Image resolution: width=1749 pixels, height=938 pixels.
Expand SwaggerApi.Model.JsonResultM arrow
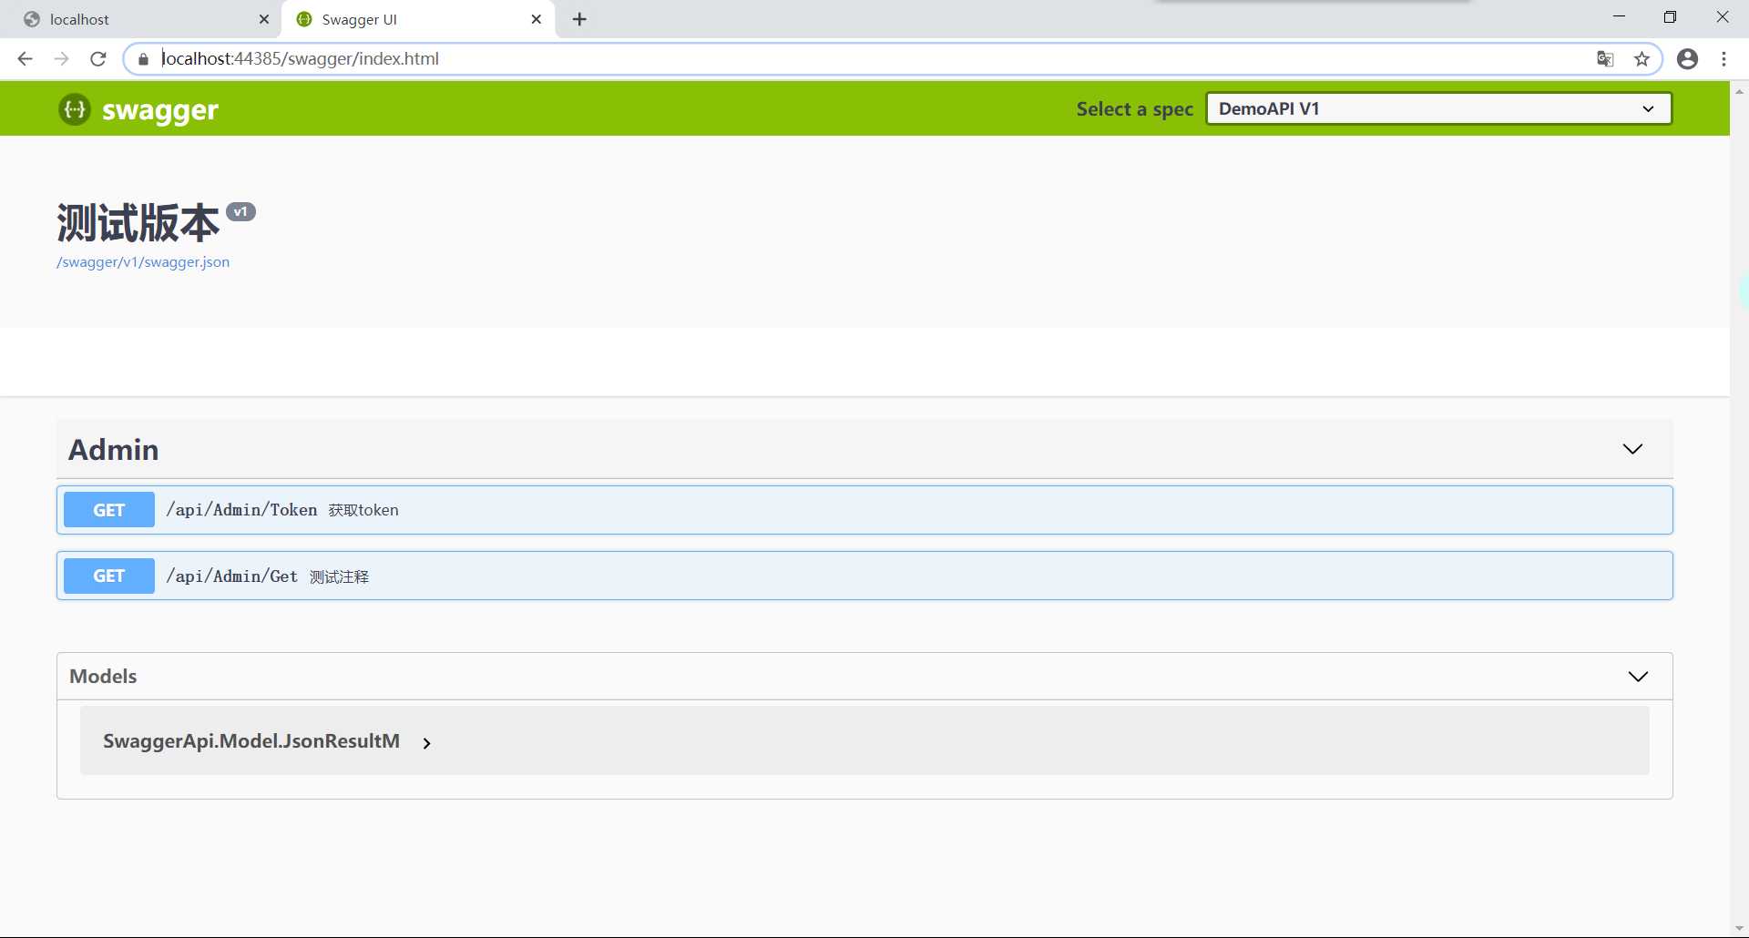point(426,743)
